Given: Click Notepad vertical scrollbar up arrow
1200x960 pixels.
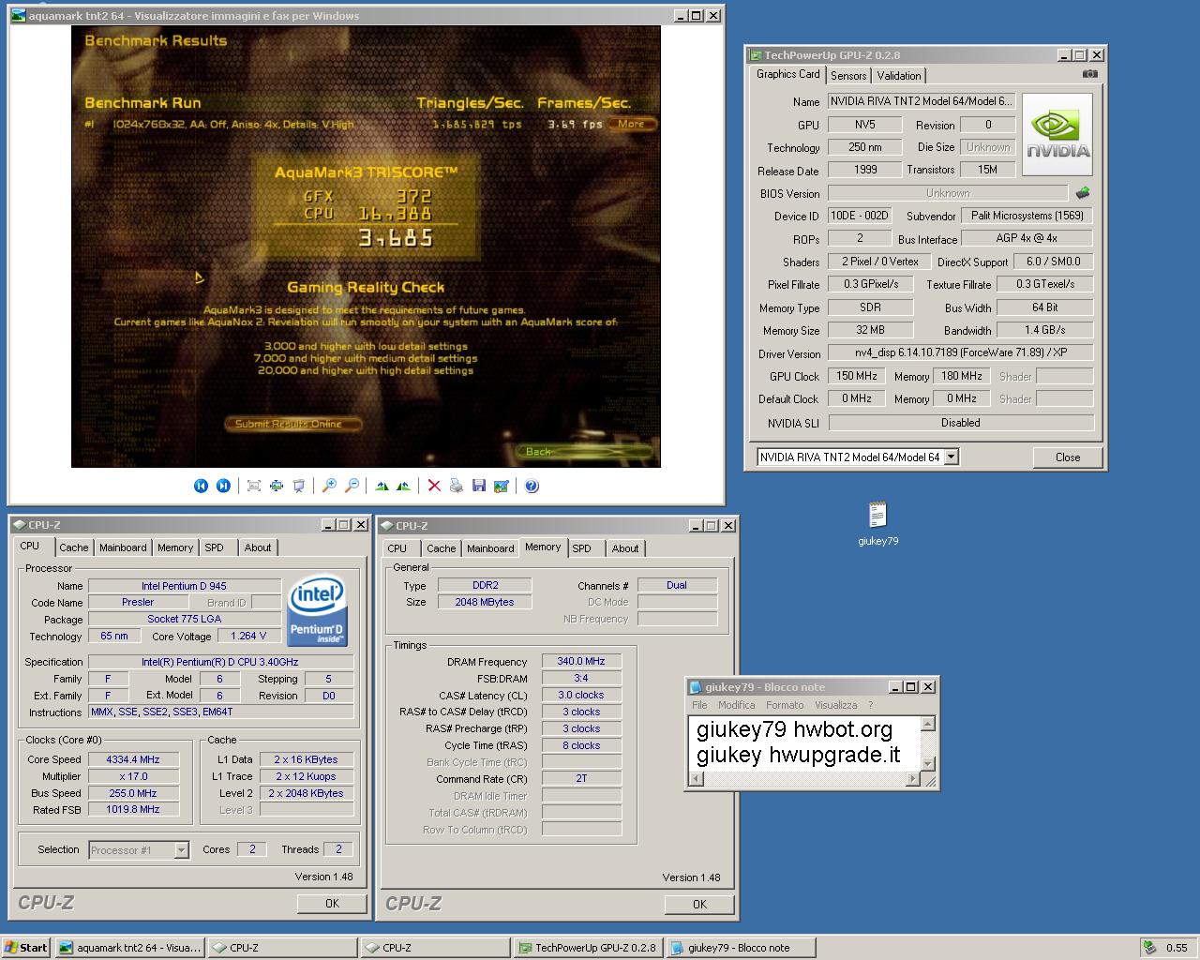Looking at the screenshot, I should 928,723.
